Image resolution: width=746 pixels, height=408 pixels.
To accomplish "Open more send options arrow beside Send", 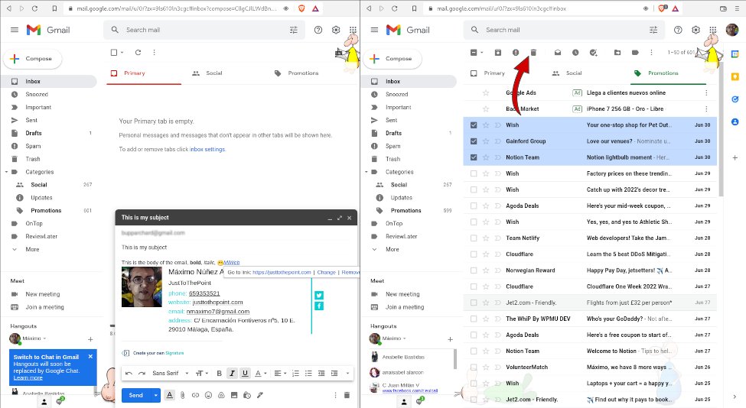I will click(155, 395).
